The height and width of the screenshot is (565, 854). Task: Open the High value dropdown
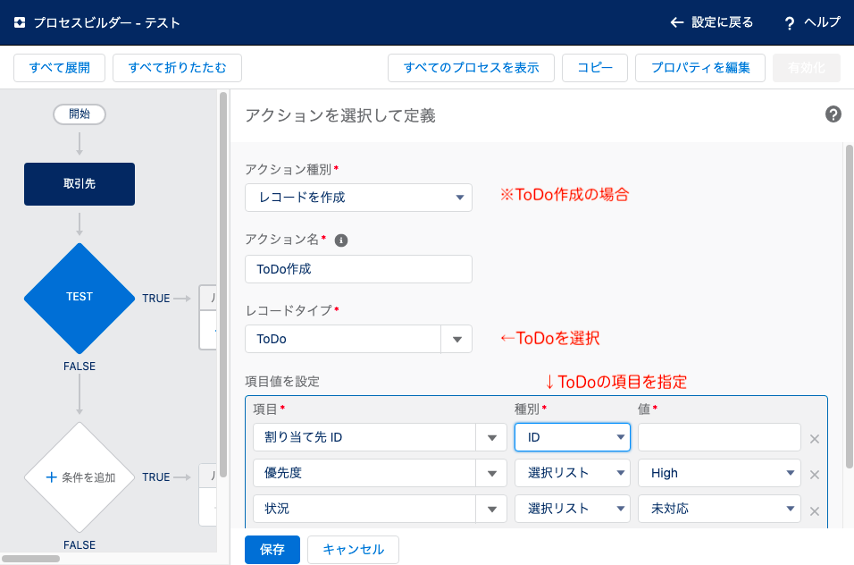719,473
